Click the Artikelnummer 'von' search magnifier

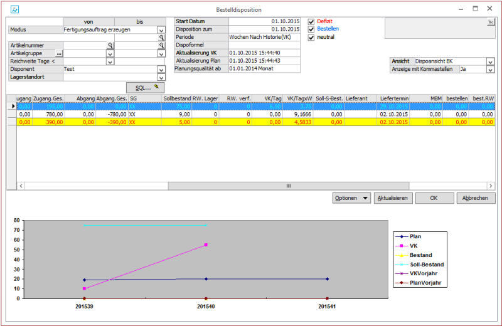(x=110, y=46)
